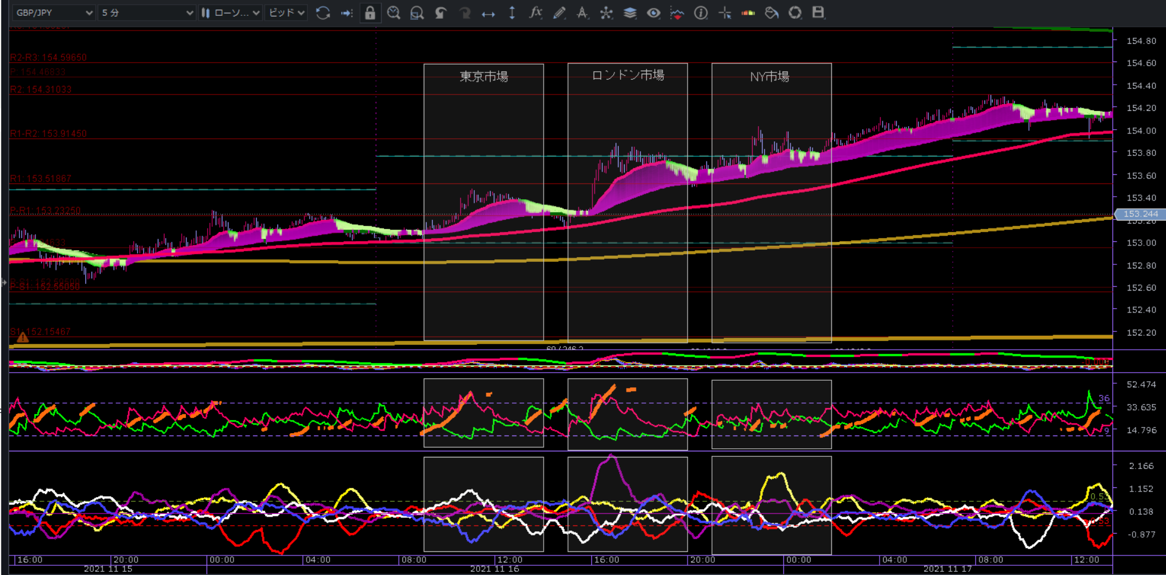Click the 東京市場 session box label
Screen dimensions: 1166x575
pyautogui.click(x=483, y=77)
